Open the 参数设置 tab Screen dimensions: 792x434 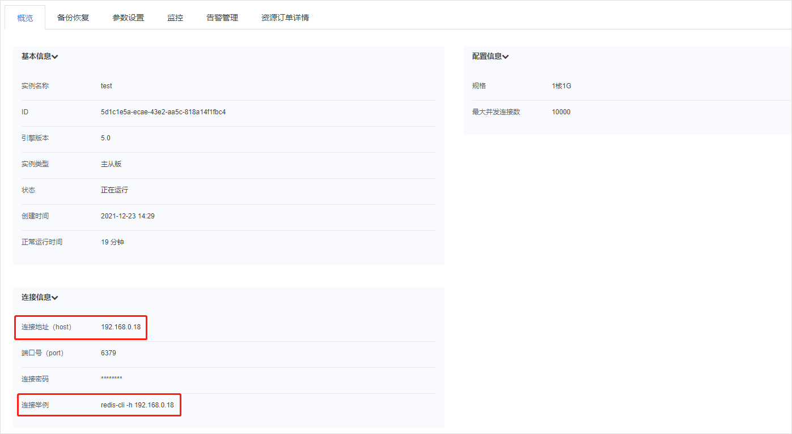click(128, 18)
